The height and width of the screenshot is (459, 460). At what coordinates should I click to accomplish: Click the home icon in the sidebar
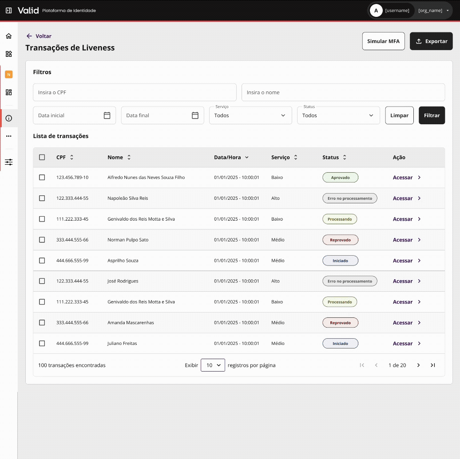[8, 36]
